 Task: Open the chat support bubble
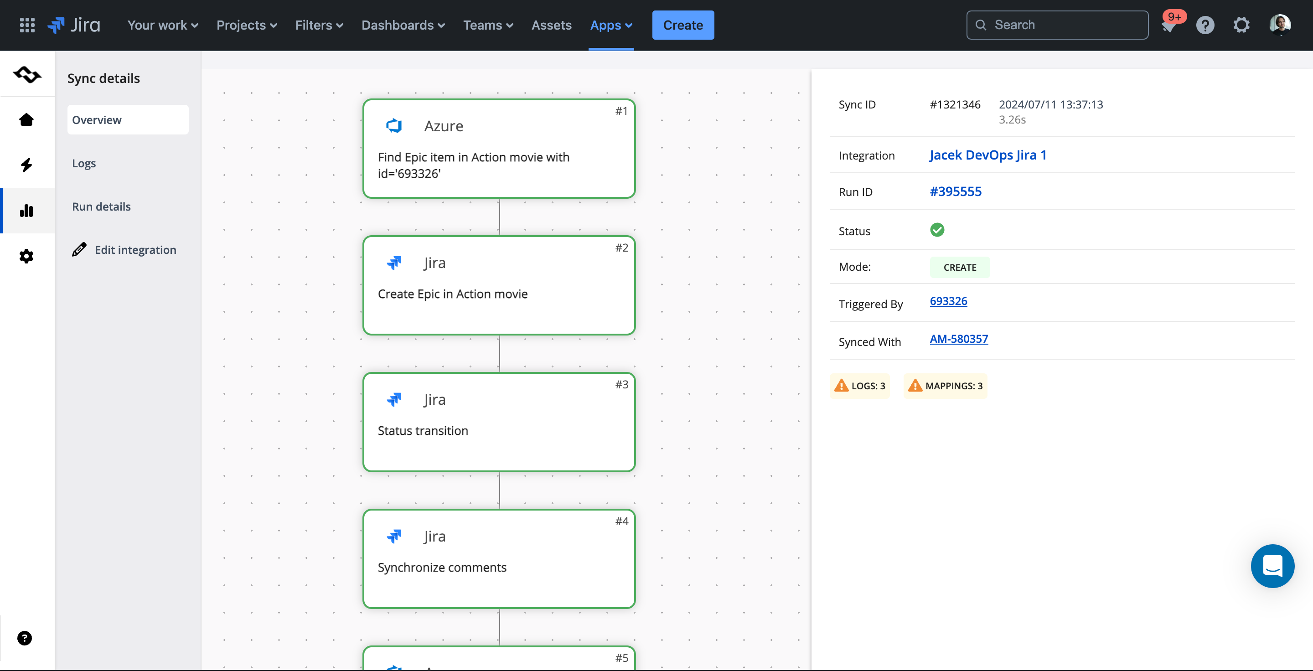point(1272,566)
